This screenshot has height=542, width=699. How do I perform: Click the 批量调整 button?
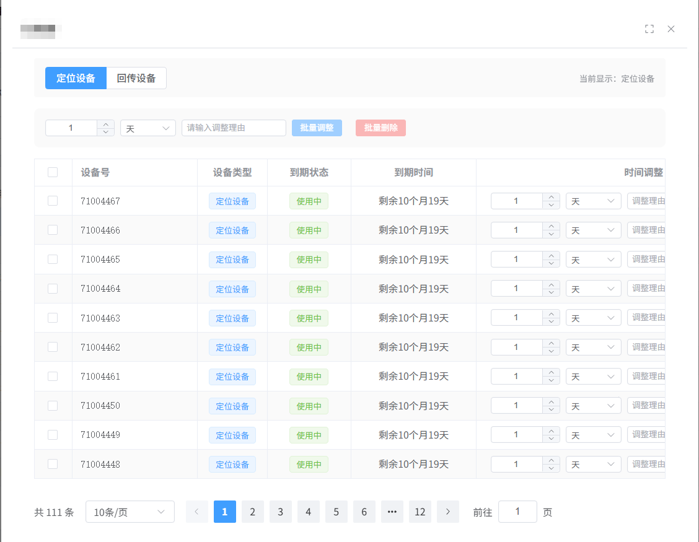point(317,128)
